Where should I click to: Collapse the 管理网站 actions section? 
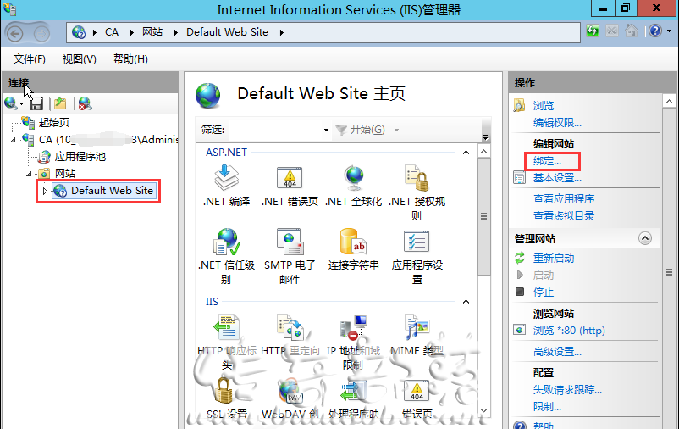(645, 238)
